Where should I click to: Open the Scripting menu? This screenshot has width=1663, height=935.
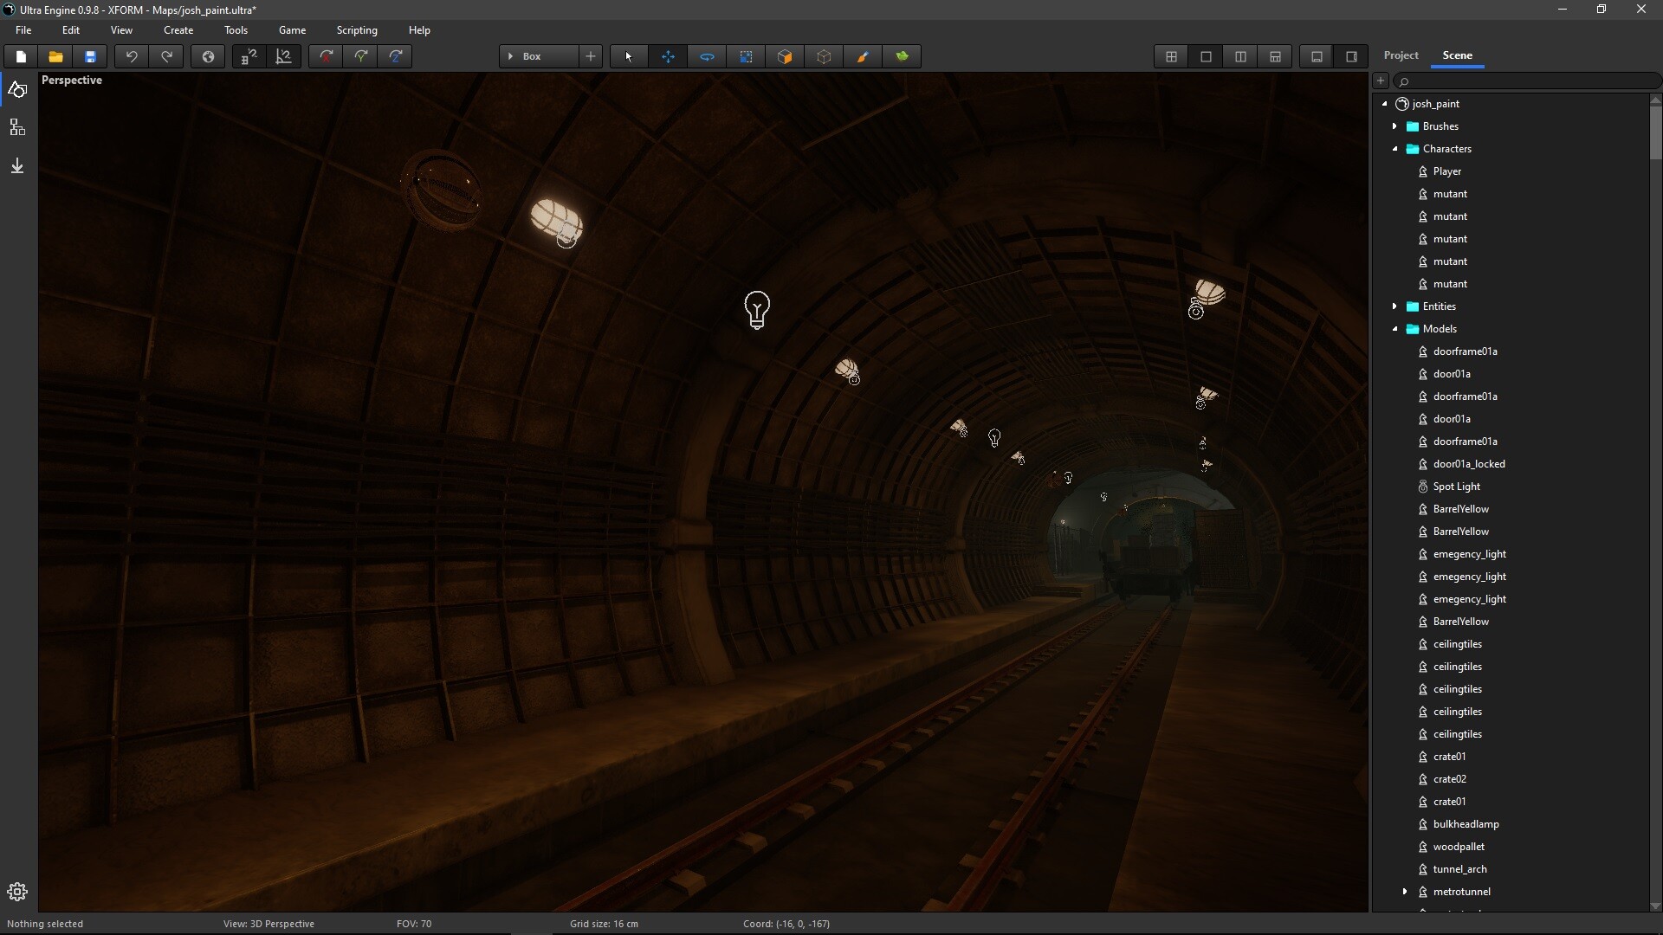pyautogui.click(x=357, y=29)
